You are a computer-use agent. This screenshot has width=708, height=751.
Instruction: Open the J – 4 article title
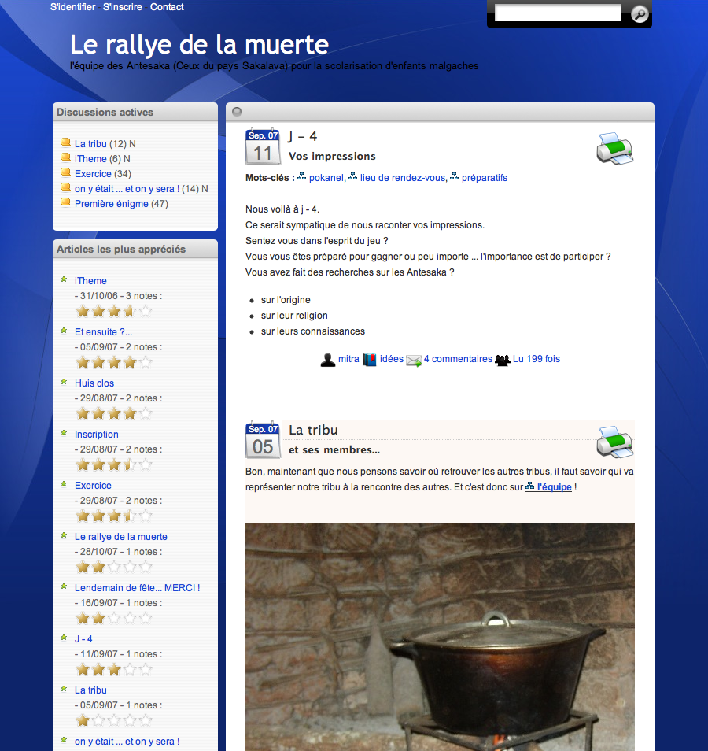[x=303, y=136]
